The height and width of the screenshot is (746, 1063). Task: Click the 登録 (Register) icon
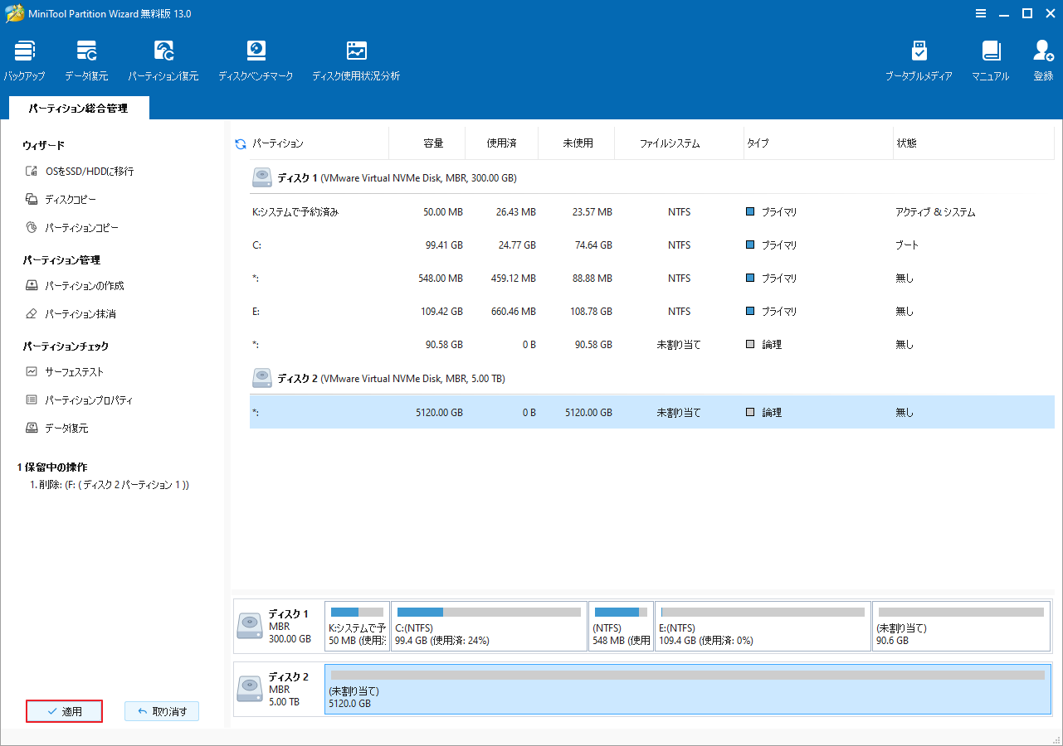(x=1042, y=58)
